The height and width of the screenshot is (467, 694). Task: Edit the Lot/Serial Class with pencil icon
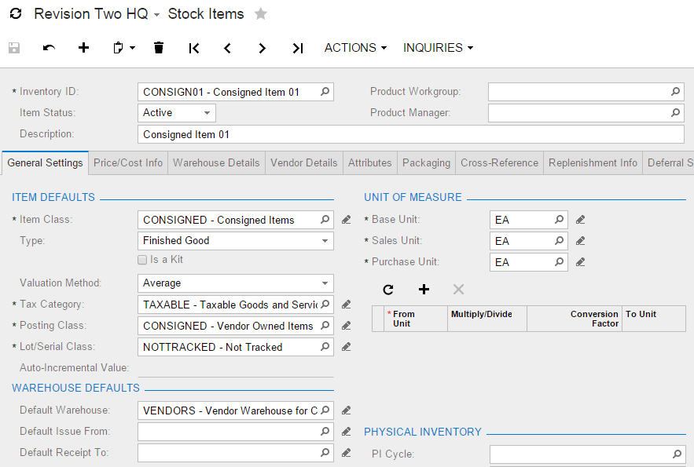pos(346,347)
